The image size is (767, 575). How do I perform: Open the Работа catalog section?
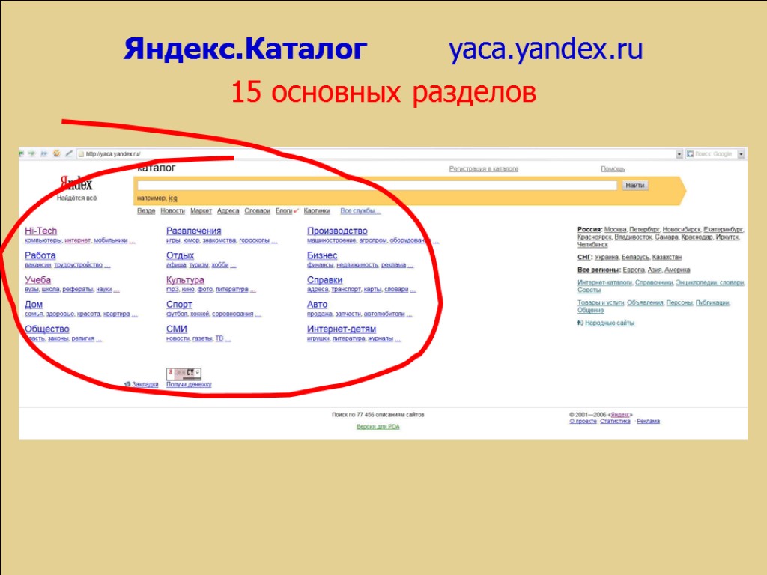tap(40, 255)
